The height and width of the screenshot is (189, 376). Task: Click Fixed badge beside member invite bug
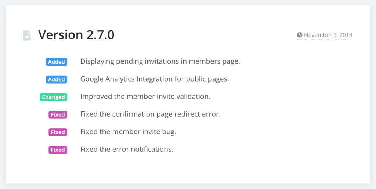pyautogui.click(x=58, y=132)
